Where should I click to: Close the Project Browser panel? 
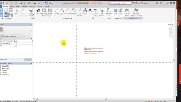point(31,63)
